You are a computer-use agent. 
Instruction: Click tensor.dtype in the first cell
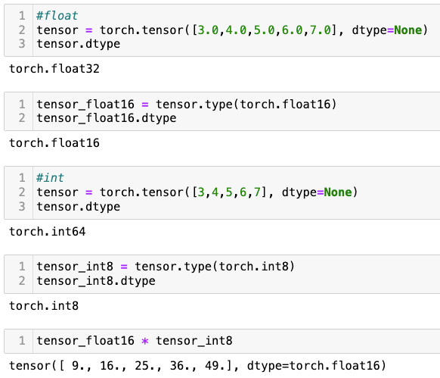(x=79, y=44)
